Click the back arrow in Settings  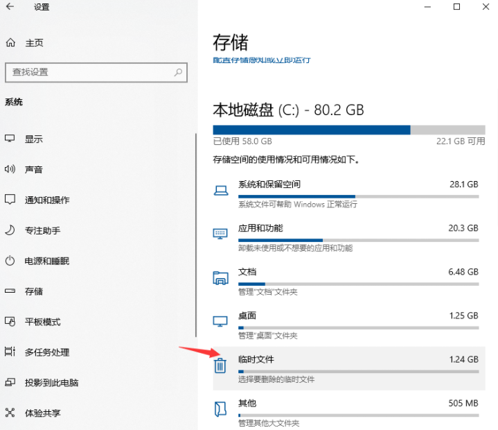point(10,8)
